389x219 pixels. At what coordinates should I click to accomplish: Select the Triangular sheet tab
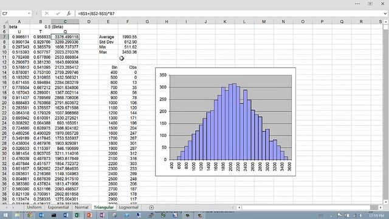pyautogui.click(x=104, y=207)
